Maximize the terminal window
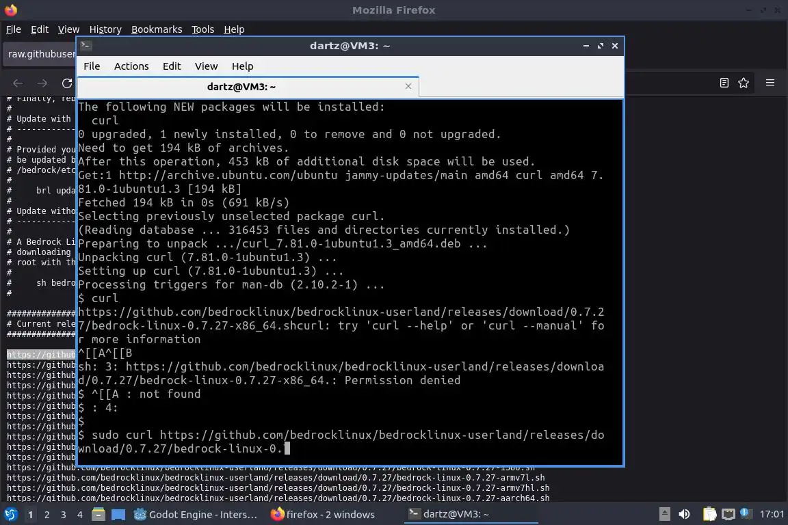This screenshot has height=525, width=788. coord(601,46)
